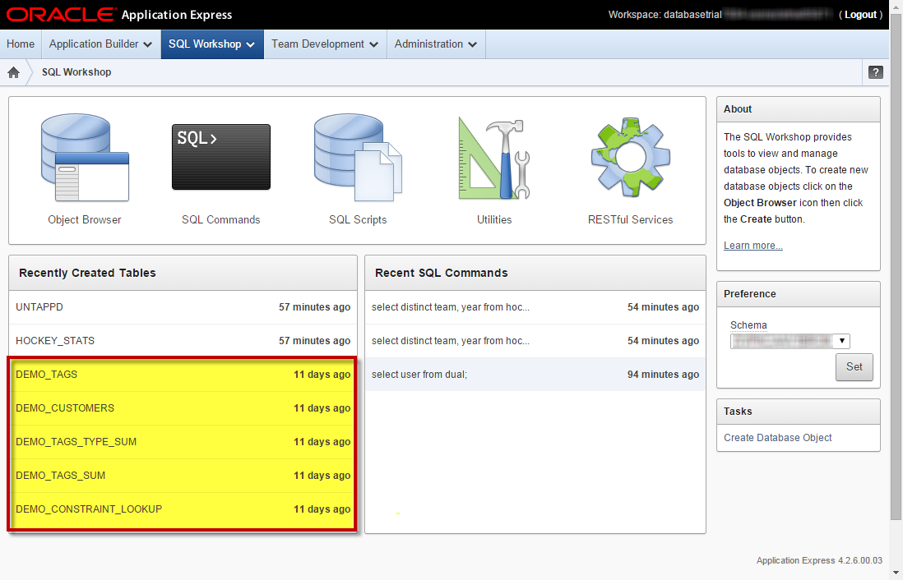Screen dimensions: 903x580
Task: Open the Object Browser icon
Action: (85, 157)
